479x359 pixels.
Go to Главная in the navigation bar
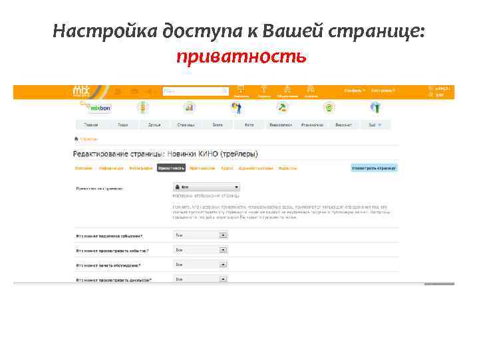(x=91, y=125)
